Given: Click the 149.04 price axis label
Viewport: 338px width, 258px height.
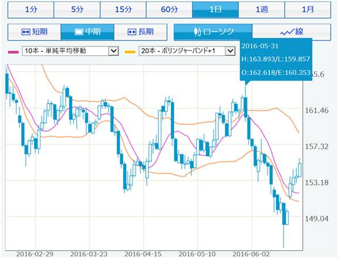Looking at the screenshot, I should tap(317, 219).
